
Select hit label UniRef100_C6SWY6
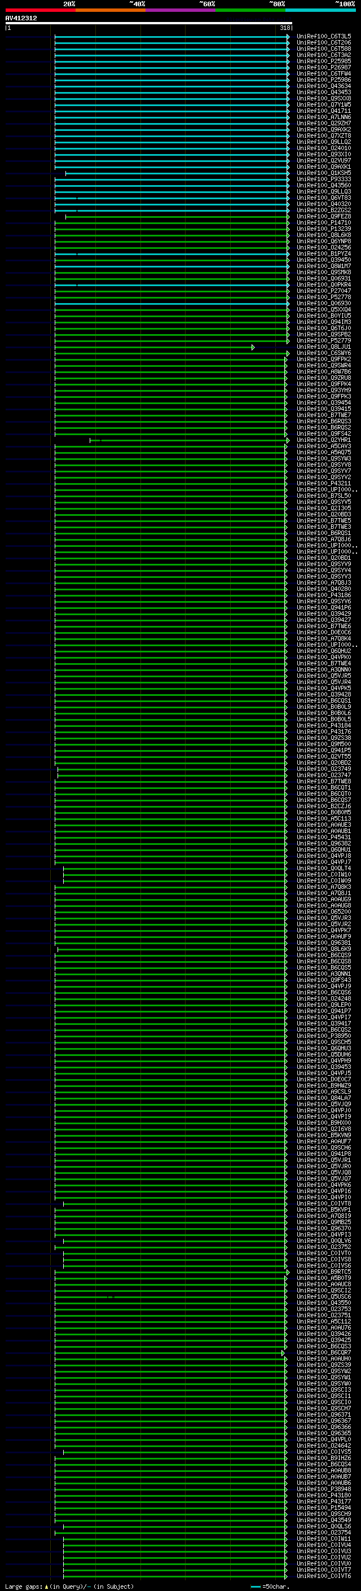click(x=323, y=353)
